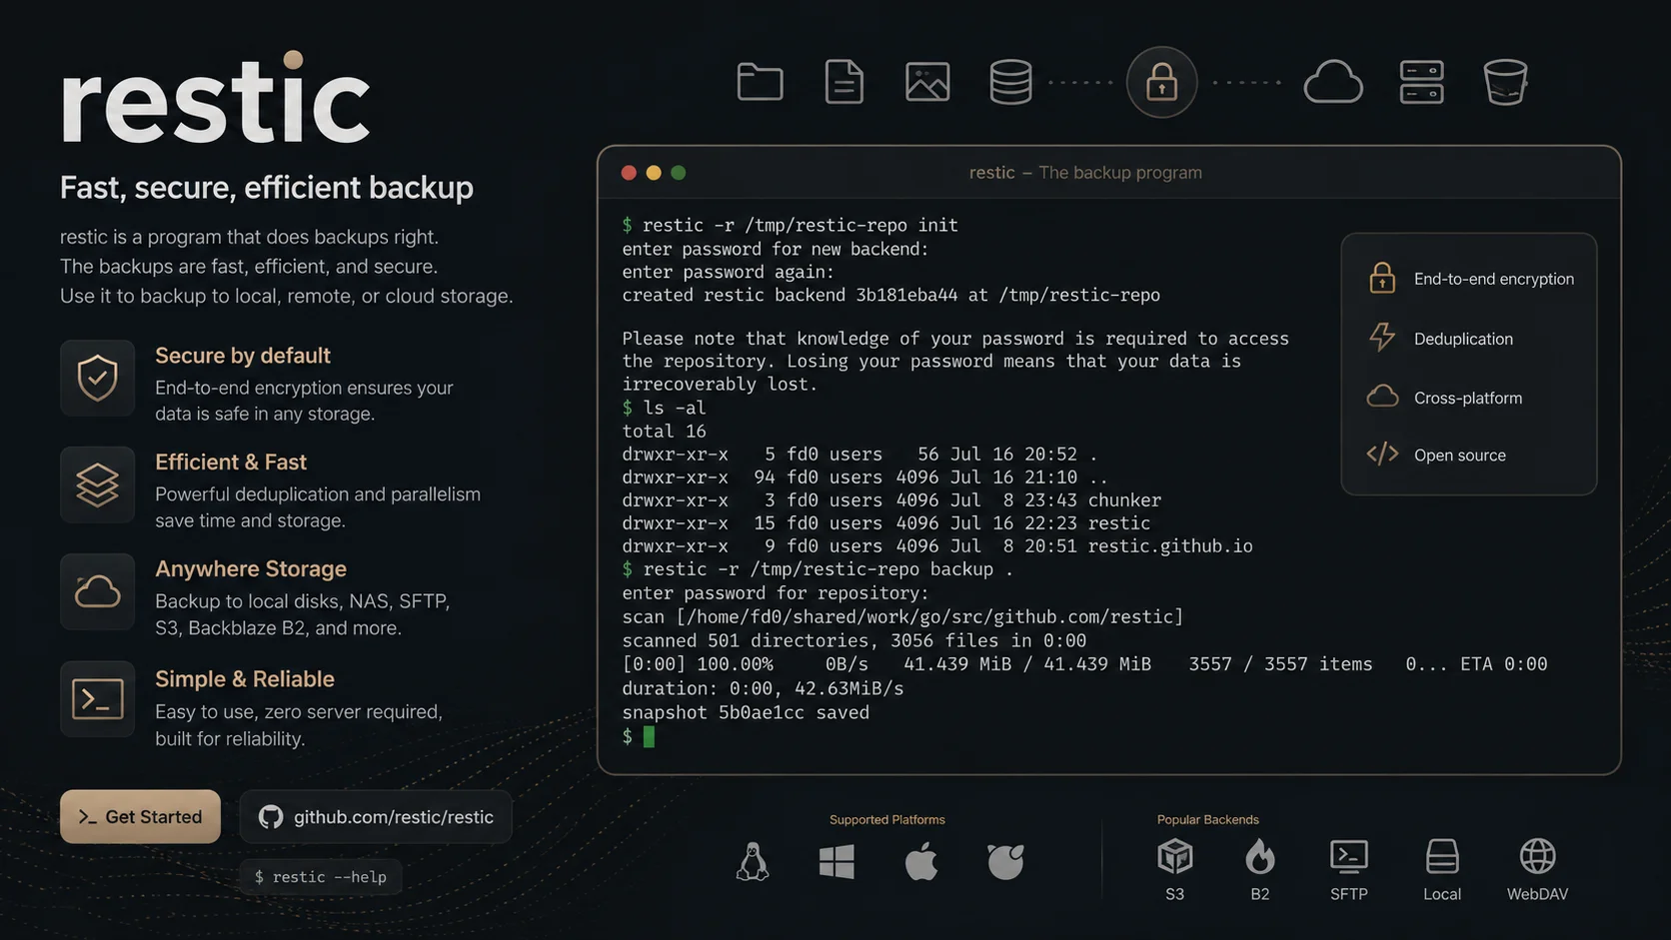Click the [0:00] 100.00% progress line
Viewport: 1671px width, 940px height.
click(1084, 664)
